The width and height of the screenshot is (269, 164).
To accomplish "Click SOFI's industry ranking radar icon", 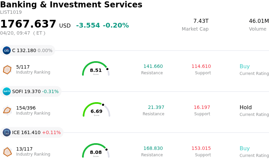I will (7, 110).
